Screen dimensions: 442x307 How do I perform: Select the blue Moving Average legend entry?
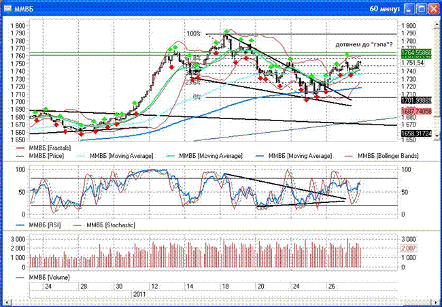point(294,155)
